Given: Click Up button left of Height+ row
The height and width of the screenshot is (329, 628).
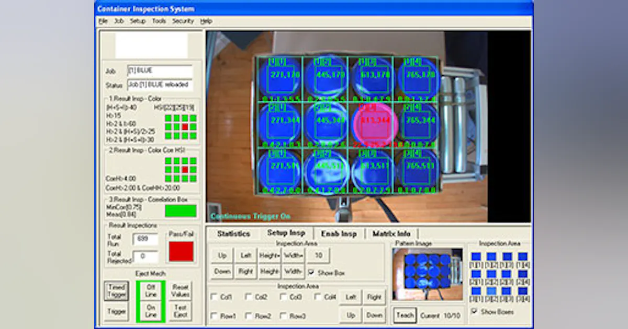Looking at the screenshot, I should click(x=222, y=256).
